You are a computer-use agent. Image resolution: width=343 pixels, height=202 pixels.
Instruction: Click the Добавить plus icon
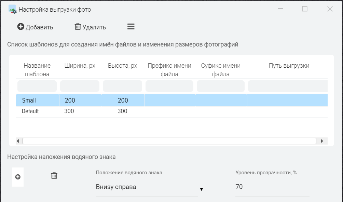pos(21,27)
